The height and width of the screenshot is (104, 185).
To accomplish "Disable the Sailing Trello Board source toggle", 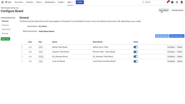I will (x=136, y=47).
